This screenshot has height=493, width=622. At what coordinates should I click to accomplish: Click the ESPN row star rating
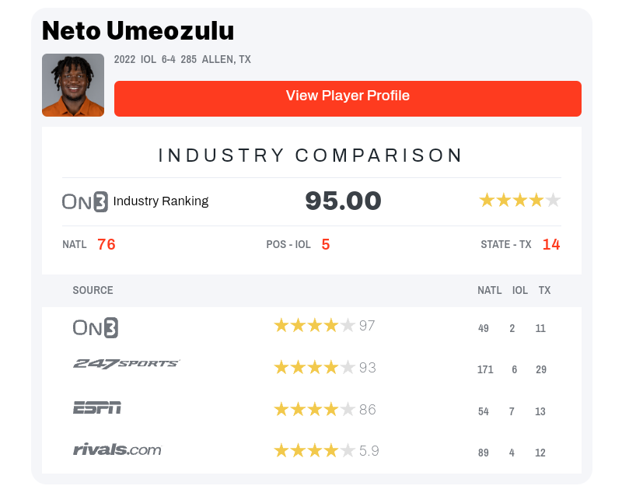click(x=314, y=409)
